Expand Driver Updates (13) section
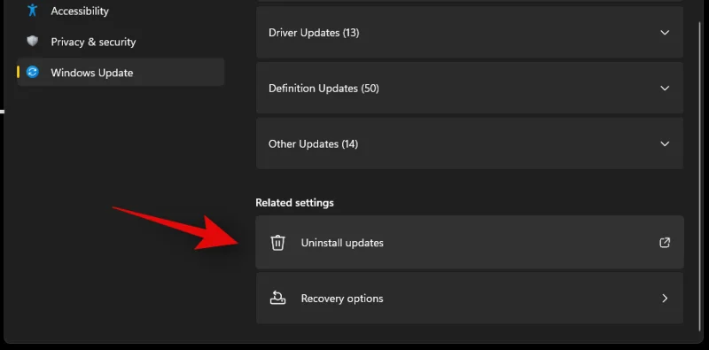The height and width of the screenshot is (350, 709). coord(470,33)
